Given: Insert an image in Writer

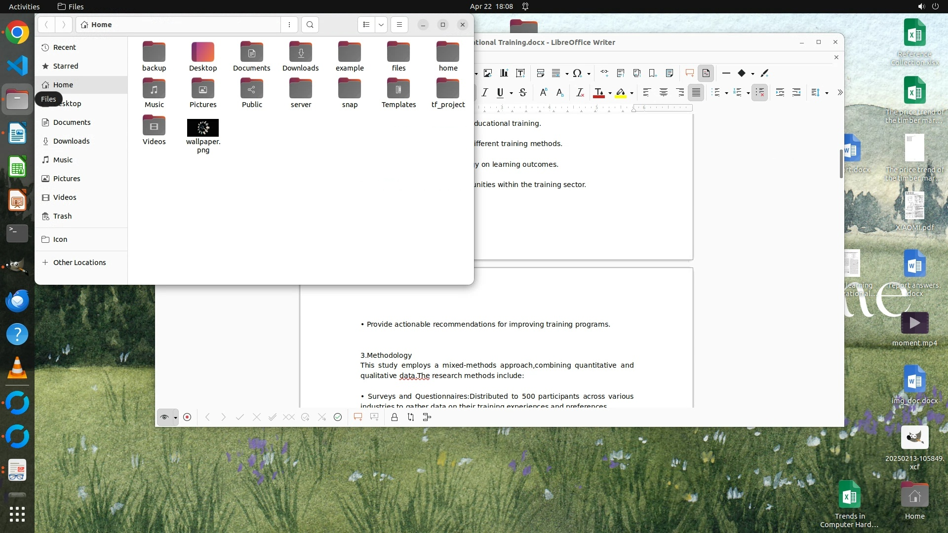Looking at the screenshot, I should [x=488, y=73].
